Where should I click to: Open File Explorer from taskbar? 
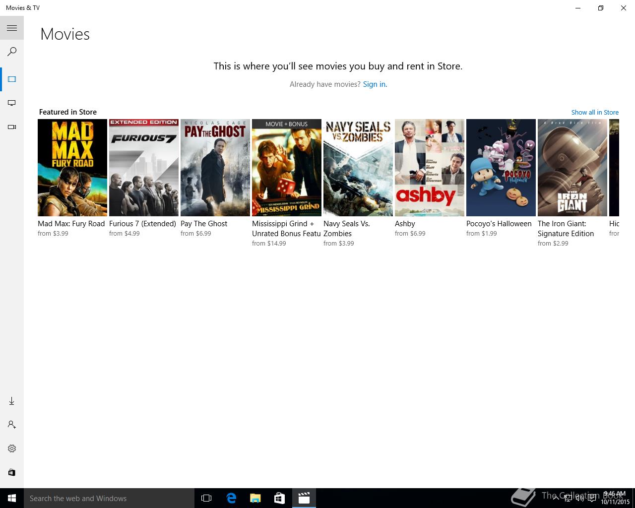tap(255, 498)
